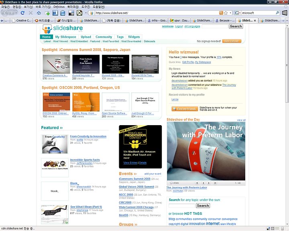Switch to the infra - Goo... tab
The height and width of the screenshot is (231, 289).
pyautogui.click(x=157, y=20)
